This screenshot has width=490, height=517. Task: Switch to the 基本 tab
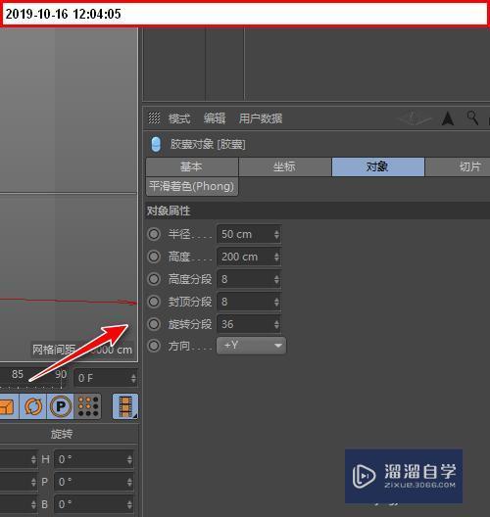click(x=192, y=166)
